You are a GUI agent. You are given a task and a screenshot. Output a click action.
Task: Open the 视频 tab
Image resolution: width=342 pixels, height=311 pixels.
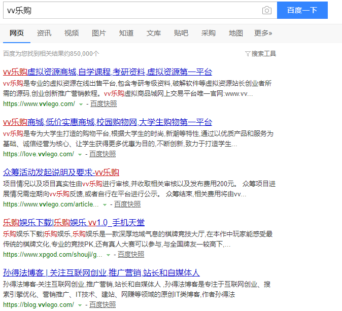pos(72,33)
